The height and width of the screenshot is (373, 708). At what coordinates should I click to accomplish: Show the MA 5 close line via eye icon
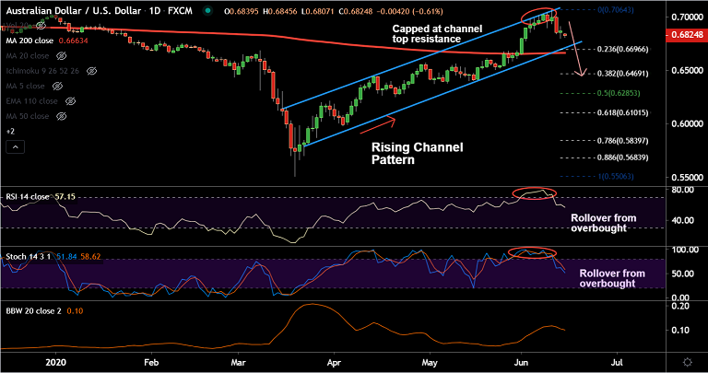click(x=57, y=86)
